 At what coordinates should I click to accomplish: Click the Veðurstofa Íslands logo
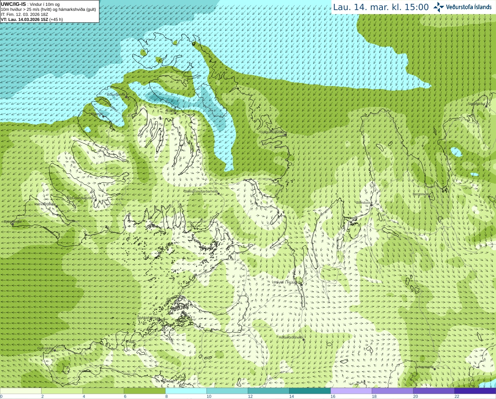462,7
